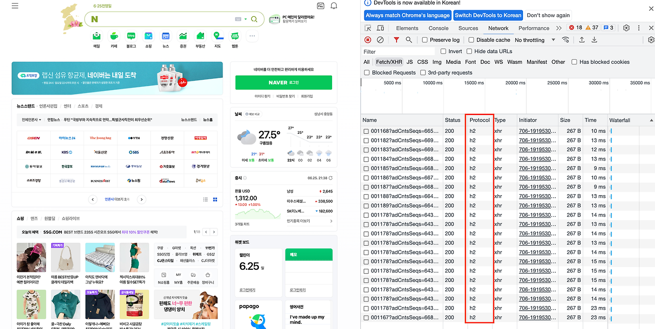Go to previous page of news stand publishers

(93, 199)
